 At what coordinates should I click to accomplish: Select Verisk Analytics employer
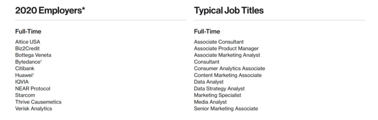[x=34, y=109]
